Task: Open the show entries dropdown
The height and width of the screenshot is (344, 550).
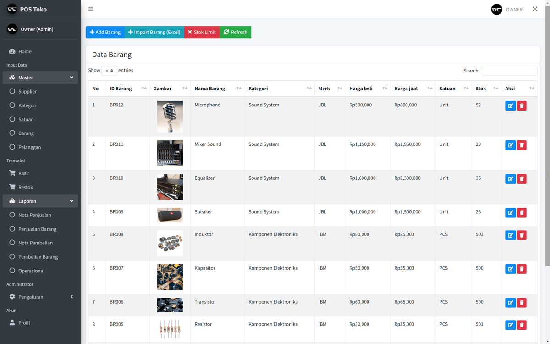Action: (x=109, y=71)
